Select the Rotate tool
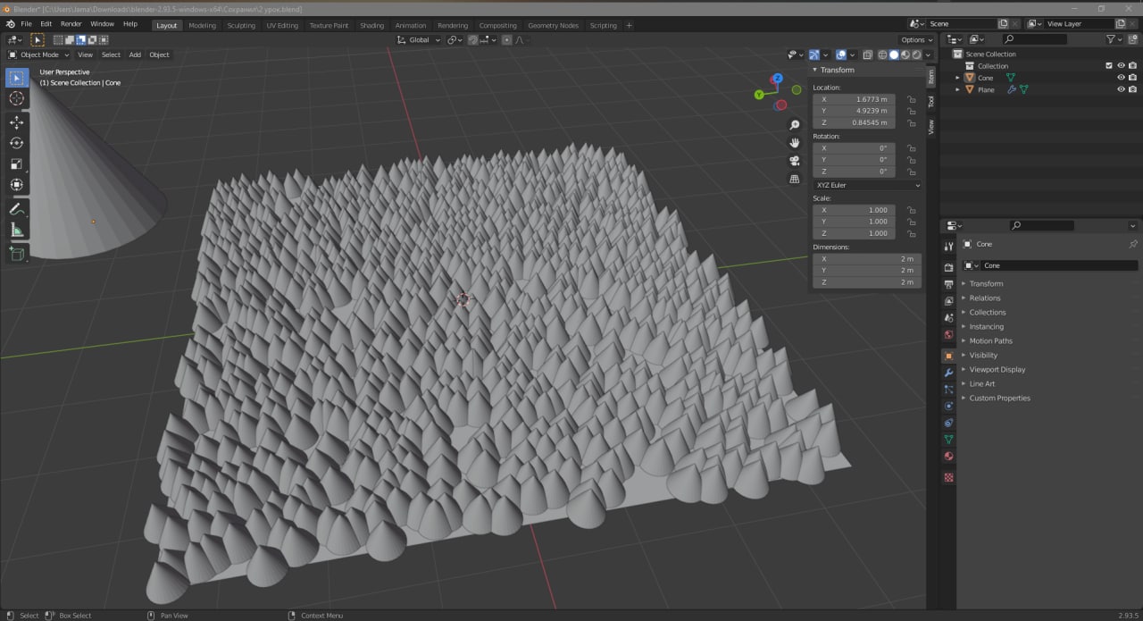 point(16,143)
